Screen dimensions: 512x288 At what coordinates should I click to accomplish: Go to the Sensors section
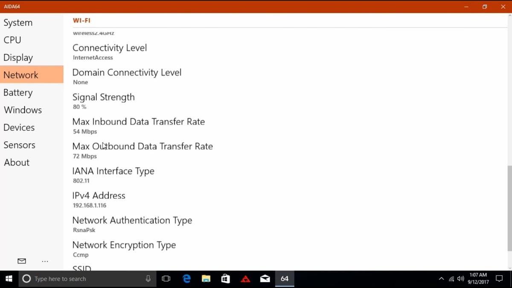[19, 145]
